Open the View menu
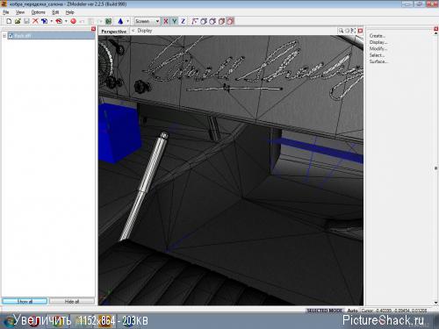 coord(20,12)
